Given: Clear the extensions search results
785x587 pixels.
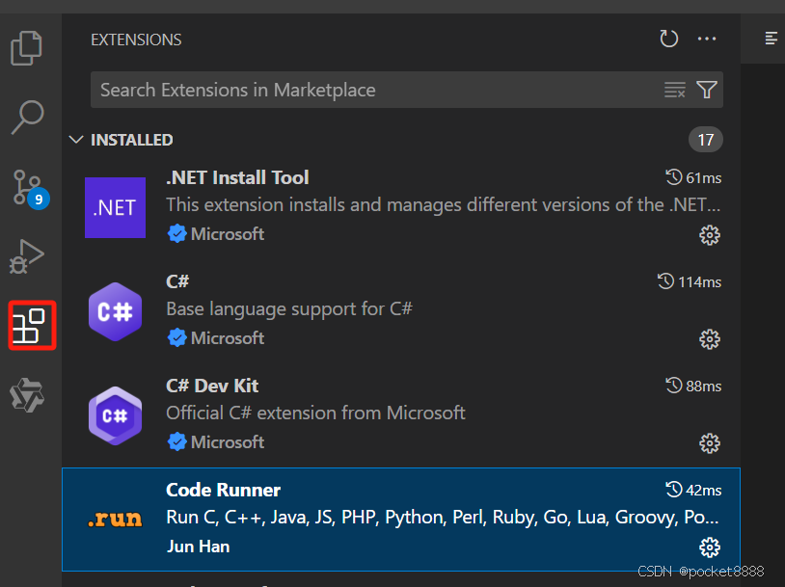Looking at the screenshot, I should pos(674,89).
